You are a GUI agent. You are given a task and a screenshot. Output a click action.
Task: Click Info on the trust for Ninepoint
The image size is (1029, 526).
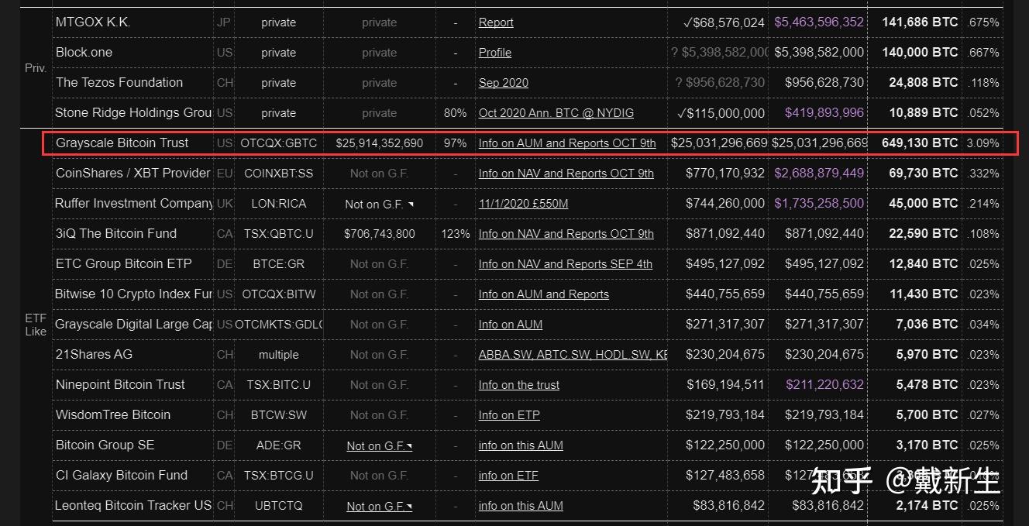[x=518, y=385]
